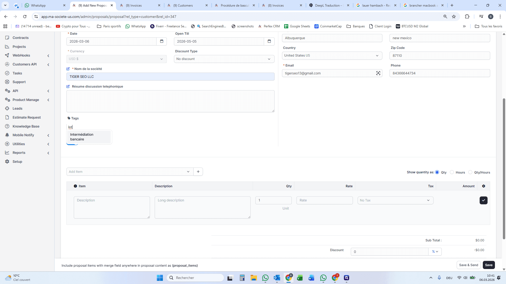
Task: Open the Country dropdown
Action: (332, 55)
